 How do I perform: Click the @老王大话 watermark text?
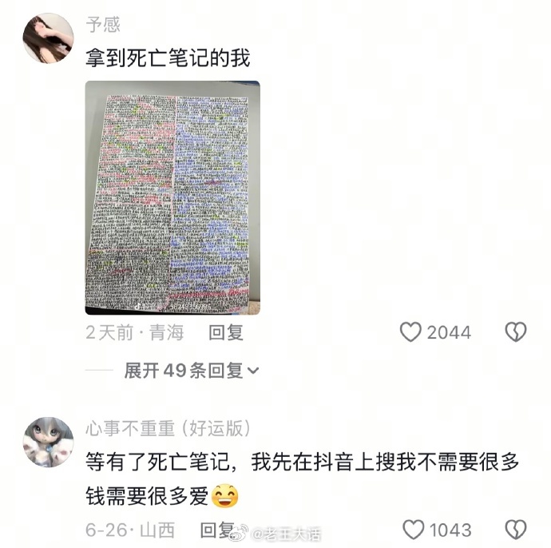(x=287, y=534)
